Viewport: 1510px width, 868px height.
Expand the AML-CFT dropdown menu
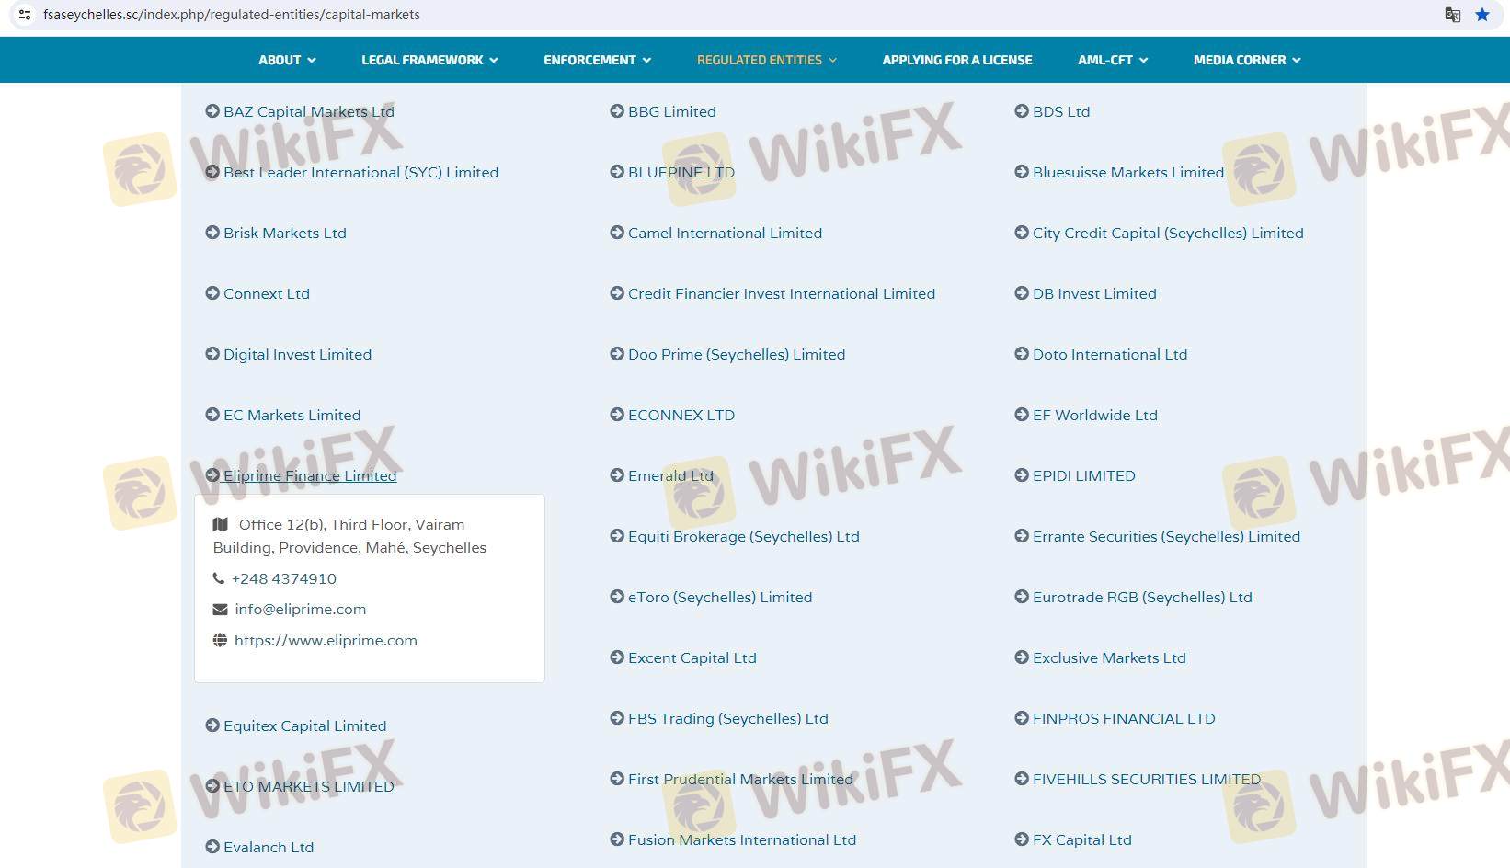[1113, 60]
